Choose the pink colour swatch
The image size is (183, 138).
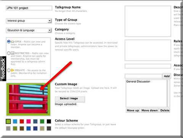point(29,122)
